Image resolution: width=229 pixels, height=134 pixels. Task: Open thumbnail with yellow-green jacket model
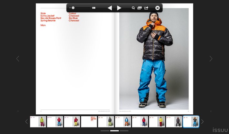click(x=38, y=122)
